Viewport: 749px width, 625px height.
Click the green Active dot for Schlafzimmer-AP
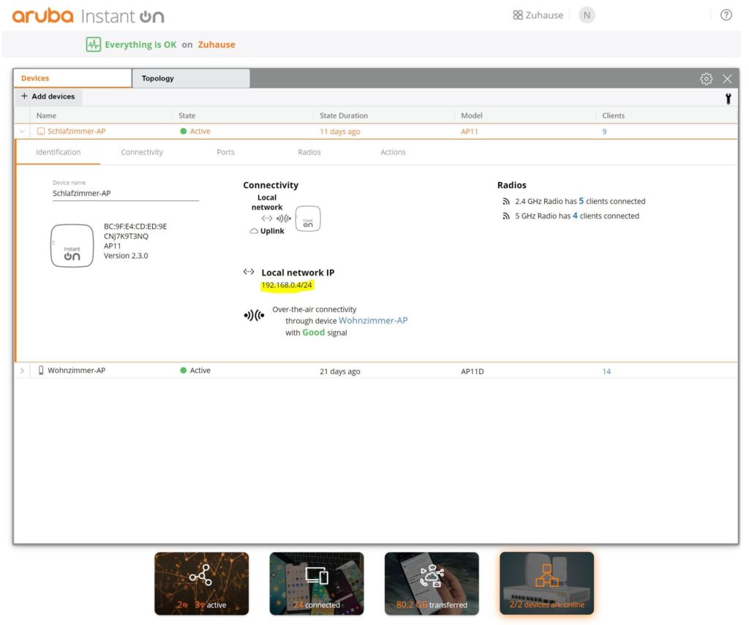(x=184, y=132)
